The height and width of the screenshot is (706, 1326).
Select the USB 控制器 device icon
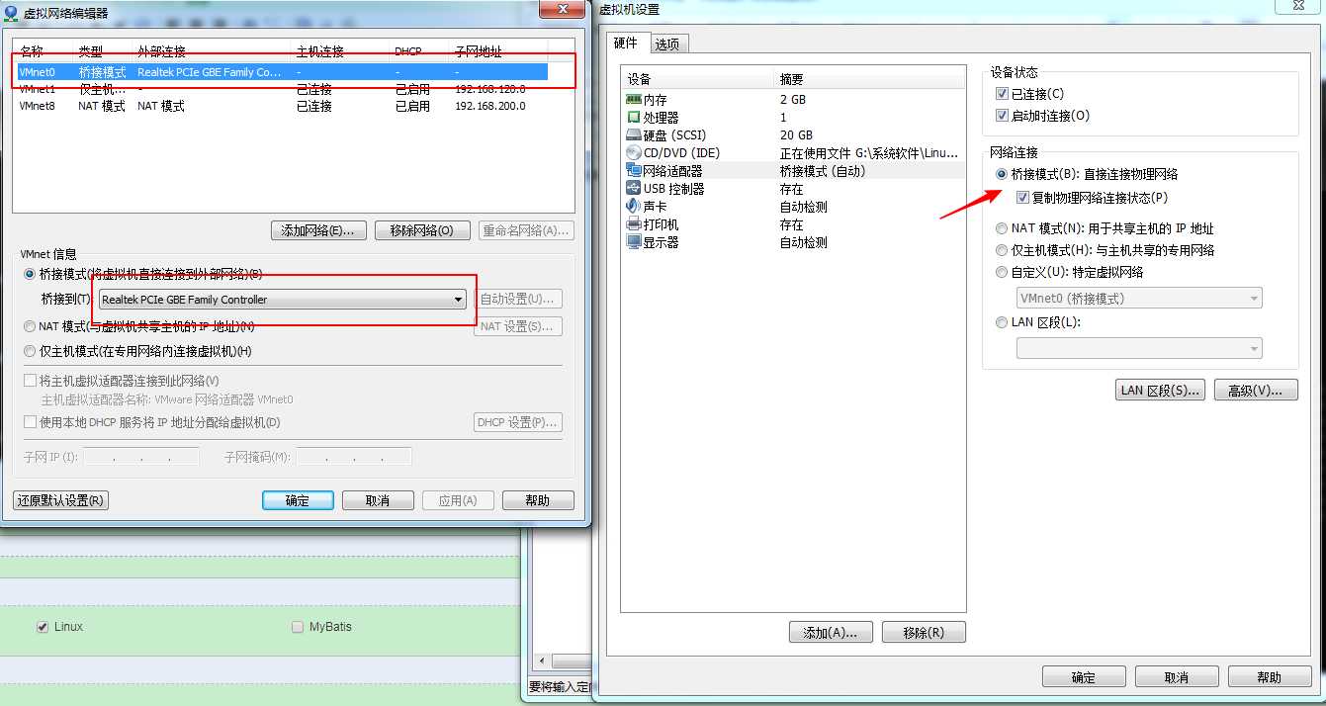(634, 189)
